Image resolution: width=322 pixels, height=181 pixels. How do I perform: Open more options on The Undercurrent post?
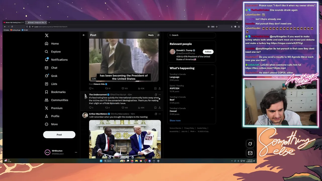pyautogui.click(x=159, y=95)
